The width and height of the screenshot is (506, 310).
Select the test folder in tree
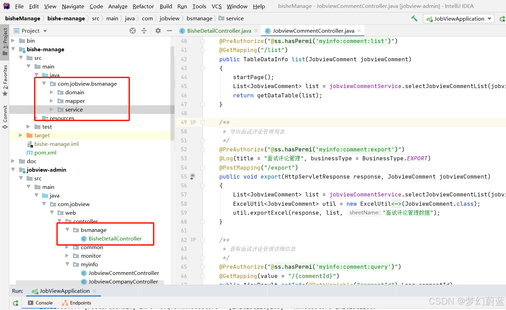tap(47, 127)
